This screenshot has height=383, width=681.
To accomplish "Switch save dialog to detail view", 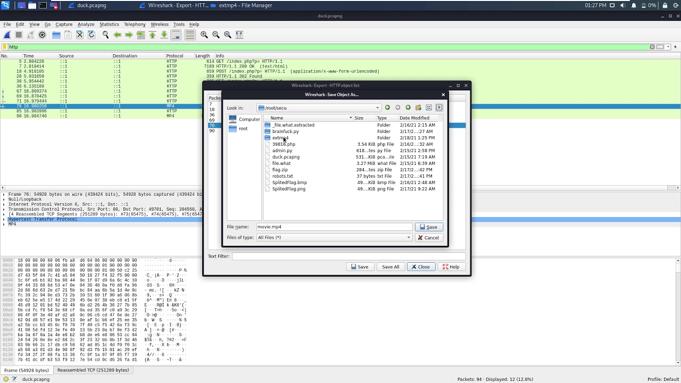I will (439, 107).
